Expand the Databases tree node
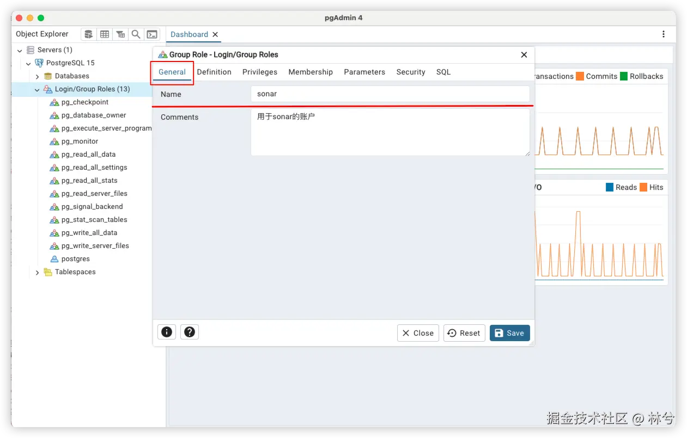 [38, 77]
